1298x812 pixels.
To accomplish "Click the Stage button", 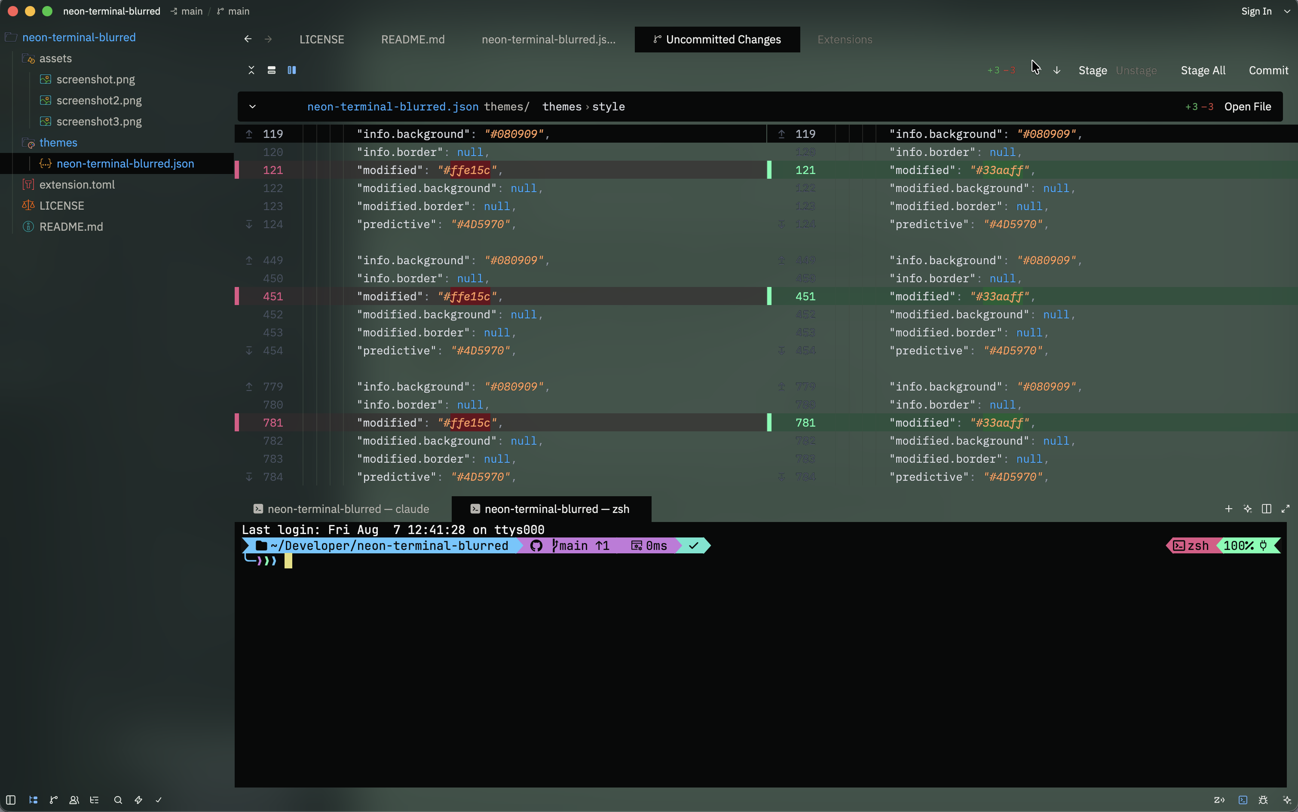I will tap(1093, 70).
